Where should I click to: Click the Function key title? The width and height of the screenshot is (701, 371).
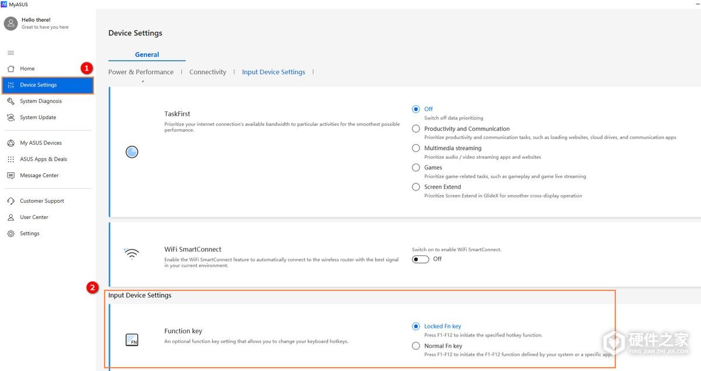pyautogui.click(x=183, y=331)
